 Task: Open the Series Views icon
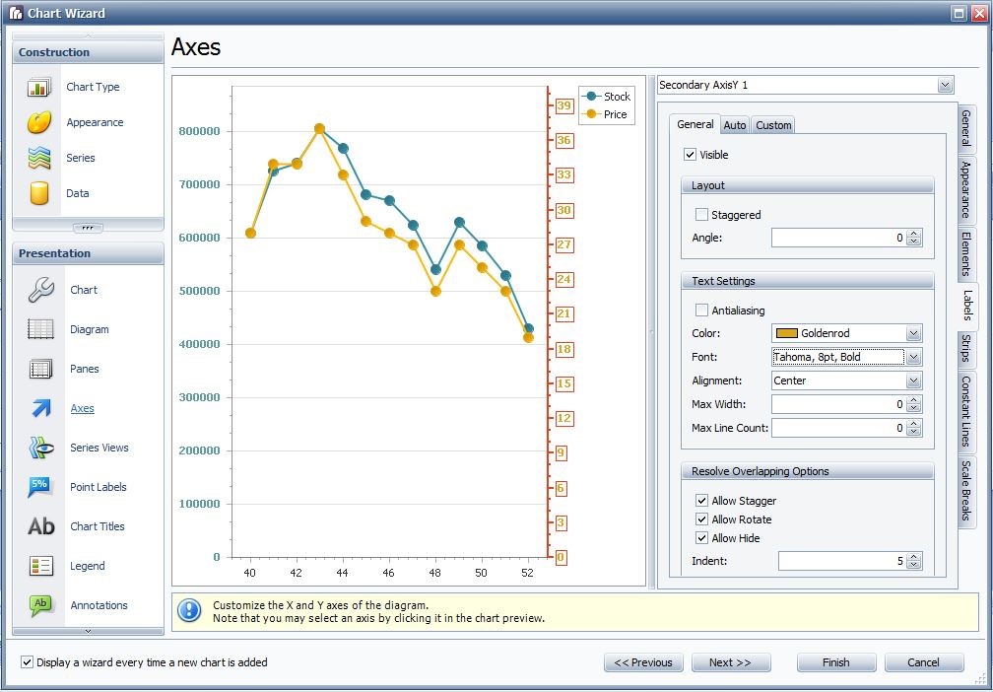[41, 448]
